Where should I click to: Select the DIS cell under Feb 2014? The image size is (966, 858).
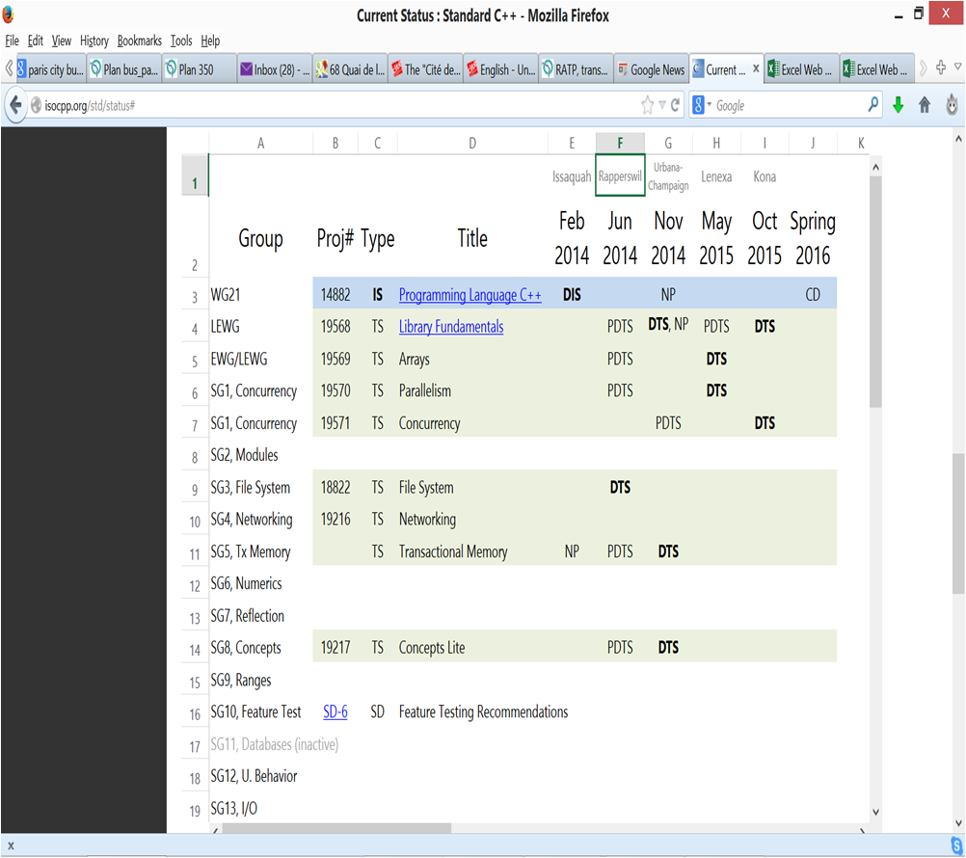[x=572, y=295]
